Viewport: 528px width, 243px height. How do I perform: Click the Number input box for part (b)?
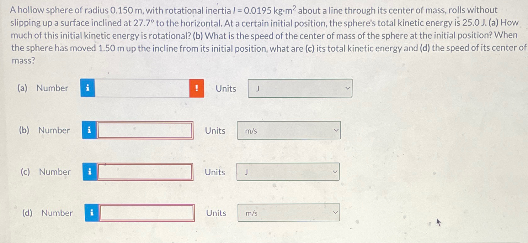coord(145,130)
